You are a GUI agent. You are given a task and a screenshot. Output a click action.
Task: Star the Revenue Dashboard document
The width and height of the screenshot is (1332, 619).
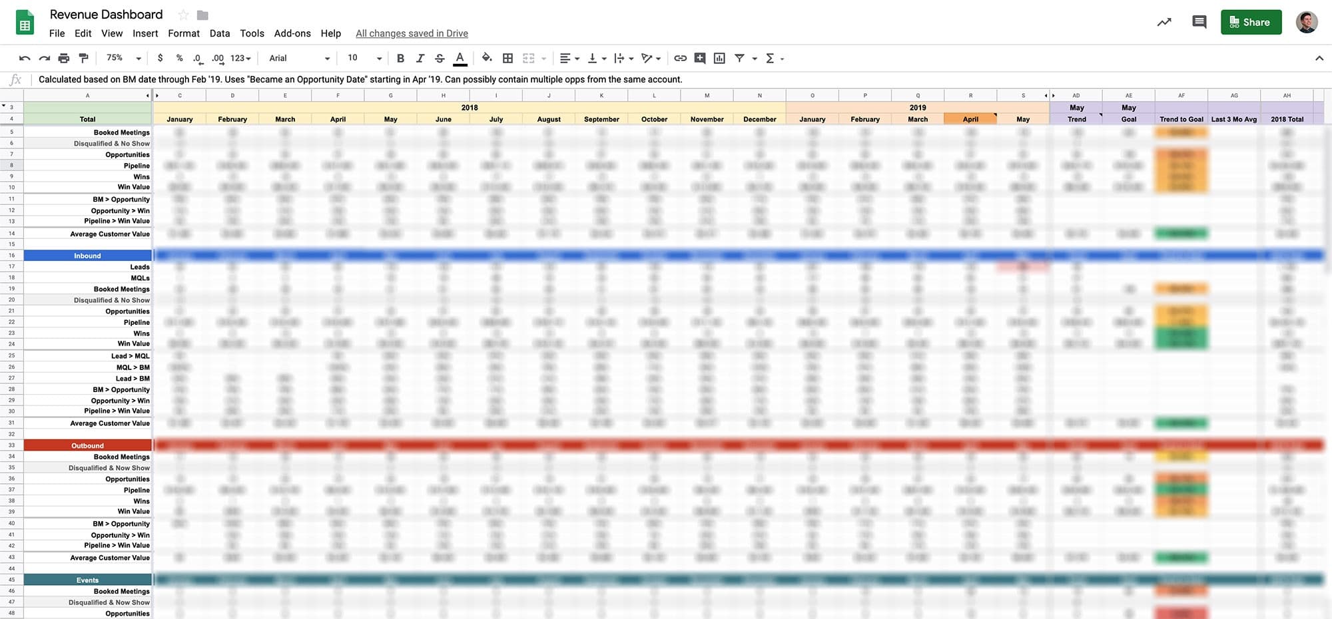[x=183, y=15]
